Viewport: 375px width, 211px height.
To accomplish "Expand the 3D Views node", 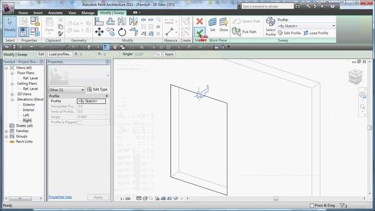I will click(12, 94).
